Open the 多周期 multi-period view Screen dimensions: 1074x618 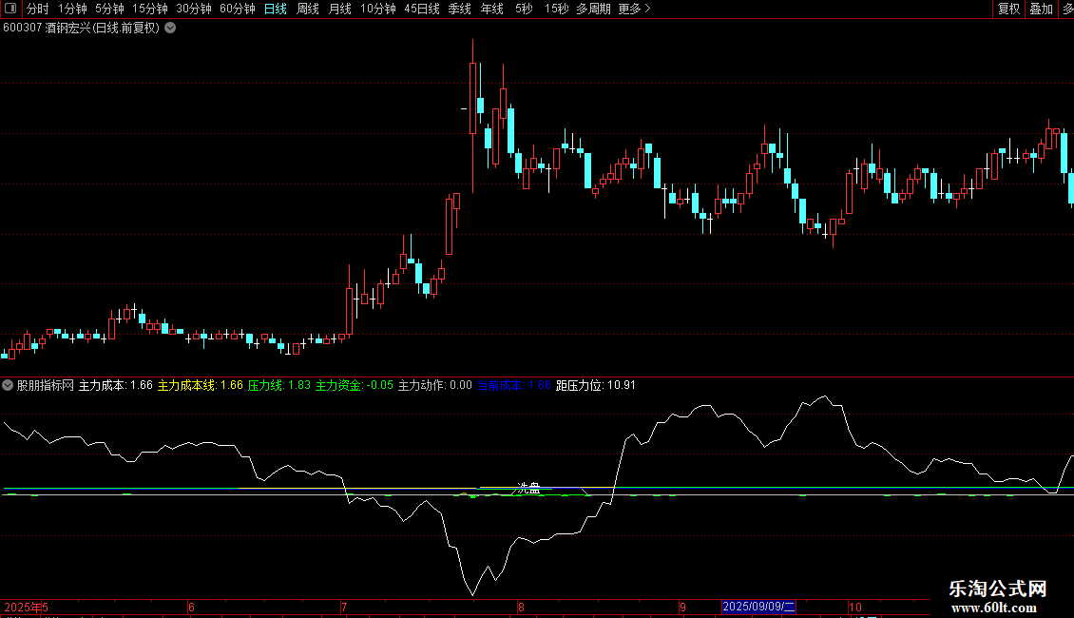coord(593,9)
